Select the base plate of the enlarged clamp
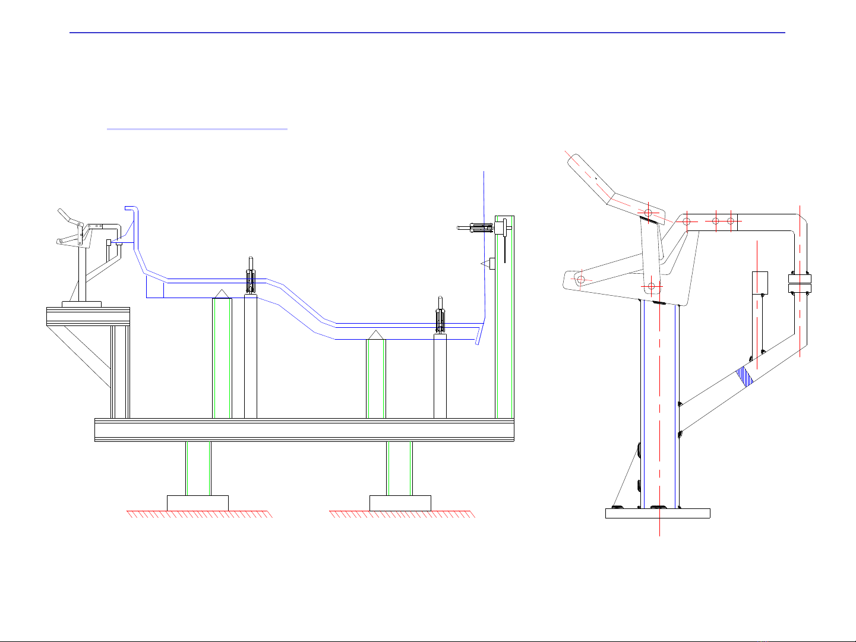Image resolution: width=856 pixels, height=642 pixels. pyautogui.click(x=658, y=513)
